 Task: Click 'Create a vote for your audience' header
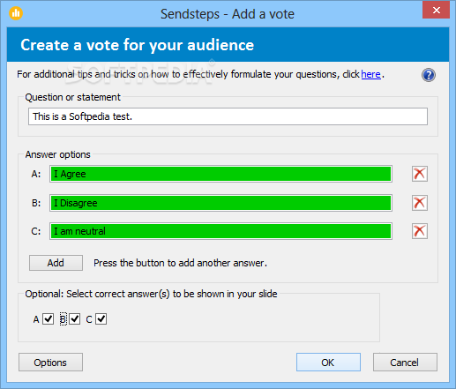point(137,45)
